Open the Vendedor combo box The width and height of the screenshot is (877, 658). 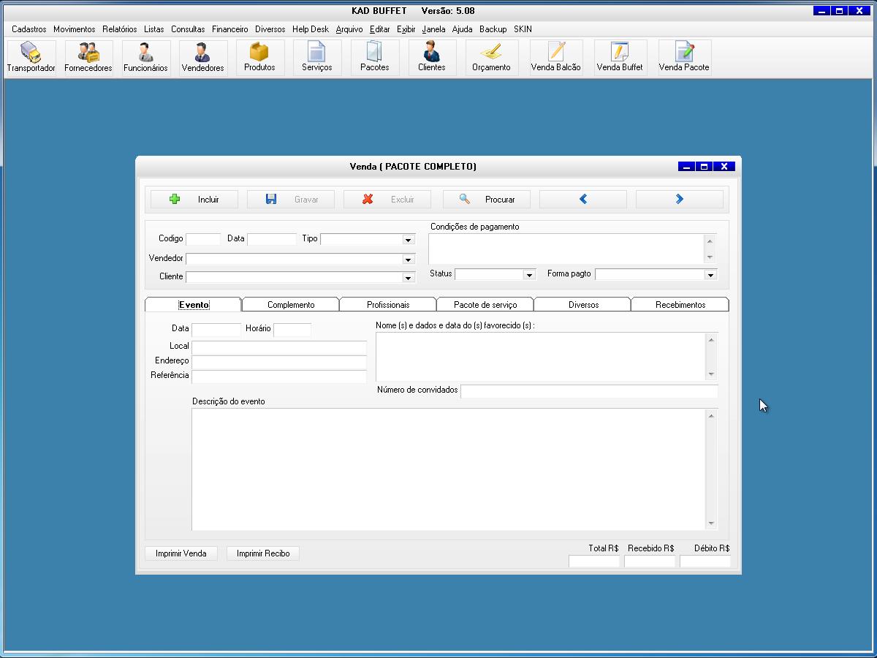(x=408, y=260)
